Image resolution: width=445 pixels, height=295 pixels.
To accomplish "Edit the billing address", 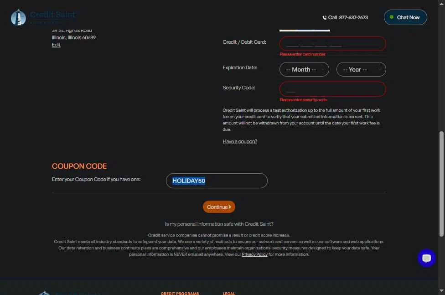I will [x=56, y=45].
